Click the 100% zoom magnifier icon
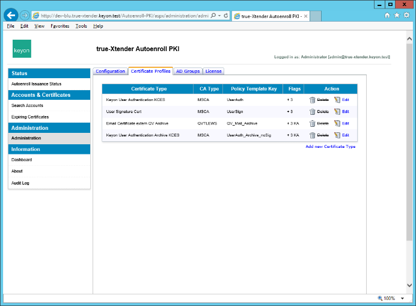The width and height of the screenshot is (416, 306). (x=380, y=298)
